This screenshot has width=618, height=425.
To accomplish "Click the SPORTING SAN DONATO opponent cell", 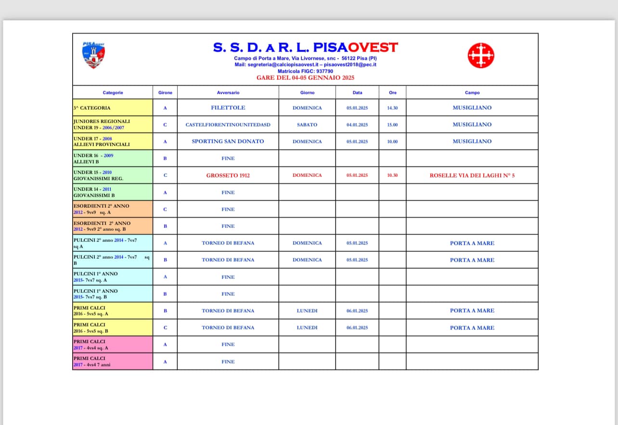I will pos(228,141).
